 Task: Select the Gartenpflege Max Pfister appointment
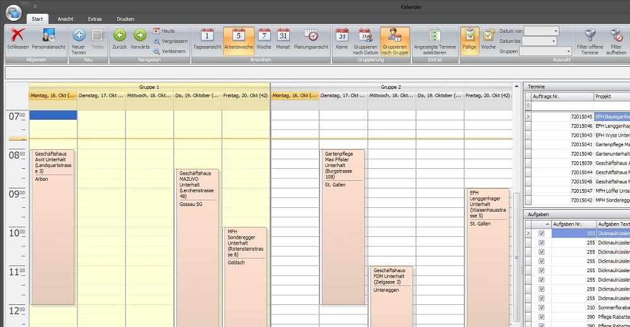(343, 227)
